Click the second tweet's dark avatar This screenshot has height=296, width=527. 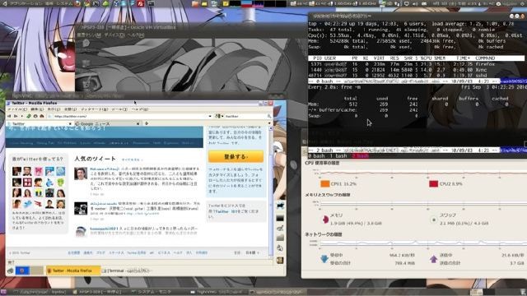(x=81, y=208)
